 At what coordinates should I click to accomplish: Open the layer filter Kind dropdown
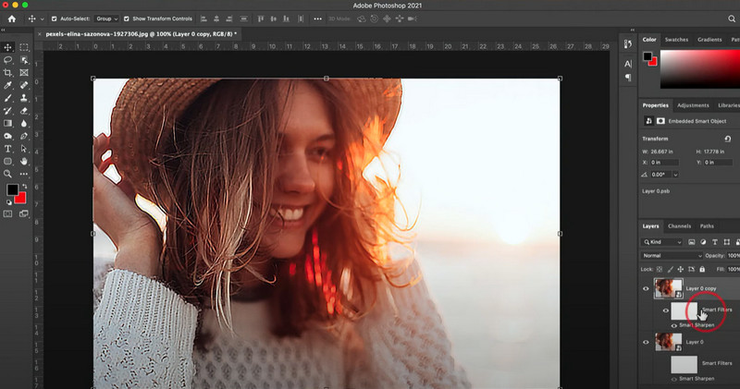(x=661, y=242)
